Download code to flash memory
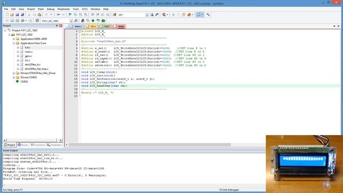 tap(37, 20)
